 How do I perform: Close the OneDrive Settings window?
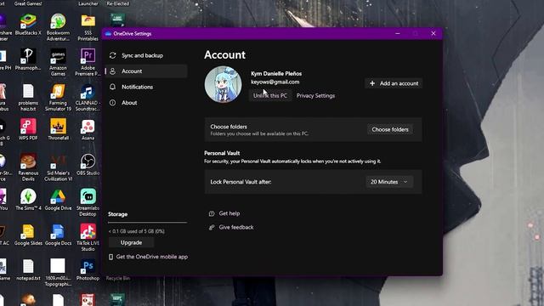[433, 34]
